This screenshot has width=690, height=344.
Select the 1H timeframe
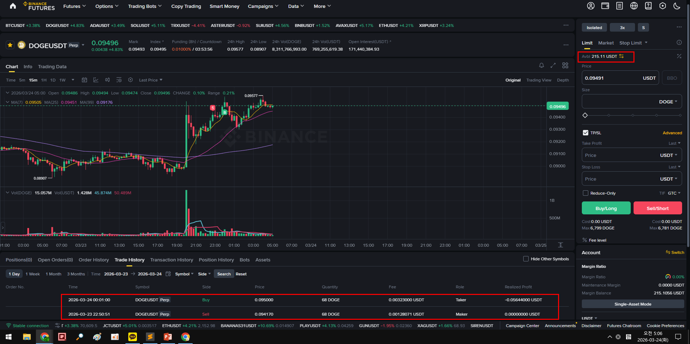[x=44, y=80]
